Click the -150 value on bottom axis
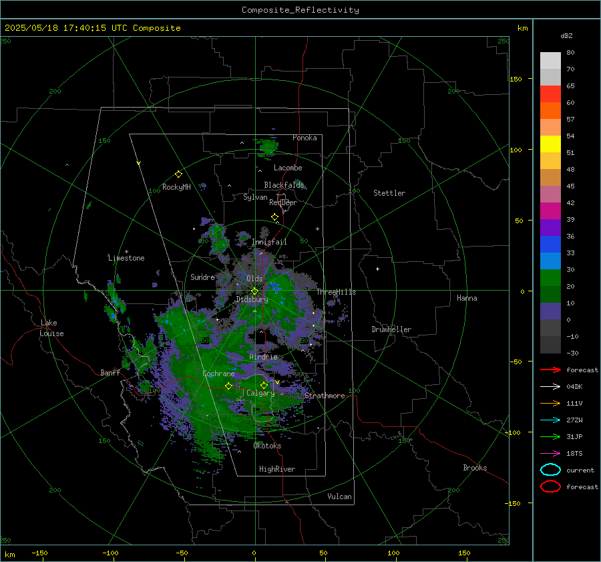The height and width of the screenshot is (562, 601). 39,553
